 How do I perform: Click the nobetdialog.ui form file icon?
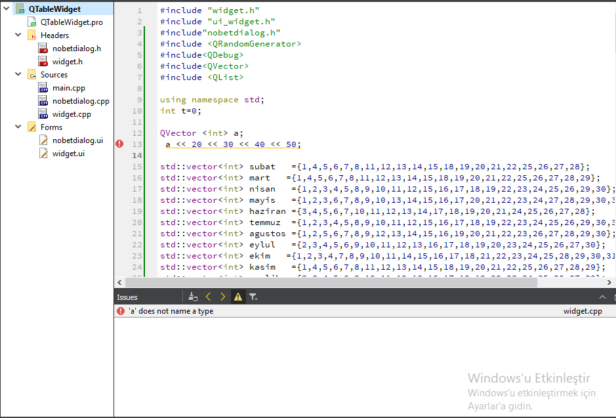click(x=43, y=140)
